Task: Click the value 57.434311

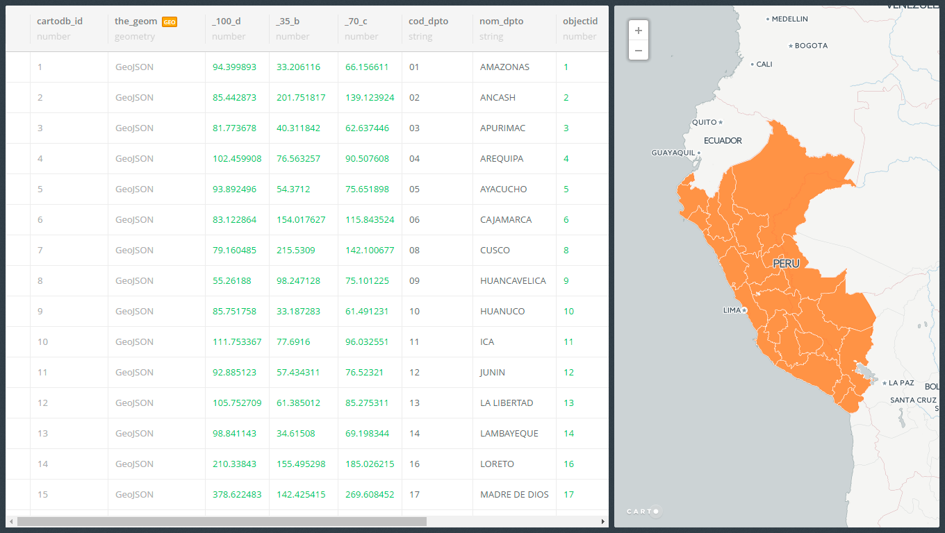Action: (x=298, y=373)
